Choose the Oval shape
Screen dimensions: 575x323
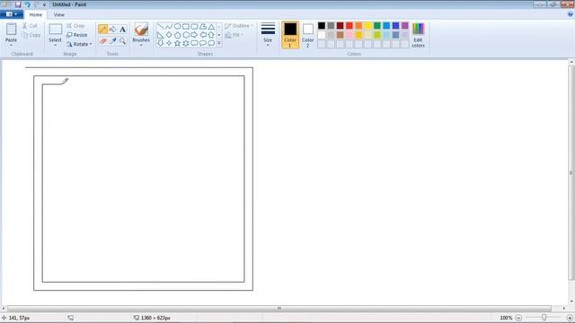(x=178, y=27)
